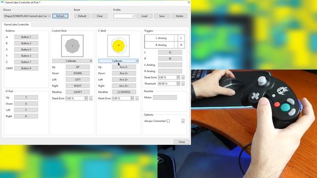Click the C Stick Up mapping 'Axis Z-'
Viewport: 317px width, 178px height.
pyautogui.click(x=124, y=67)
